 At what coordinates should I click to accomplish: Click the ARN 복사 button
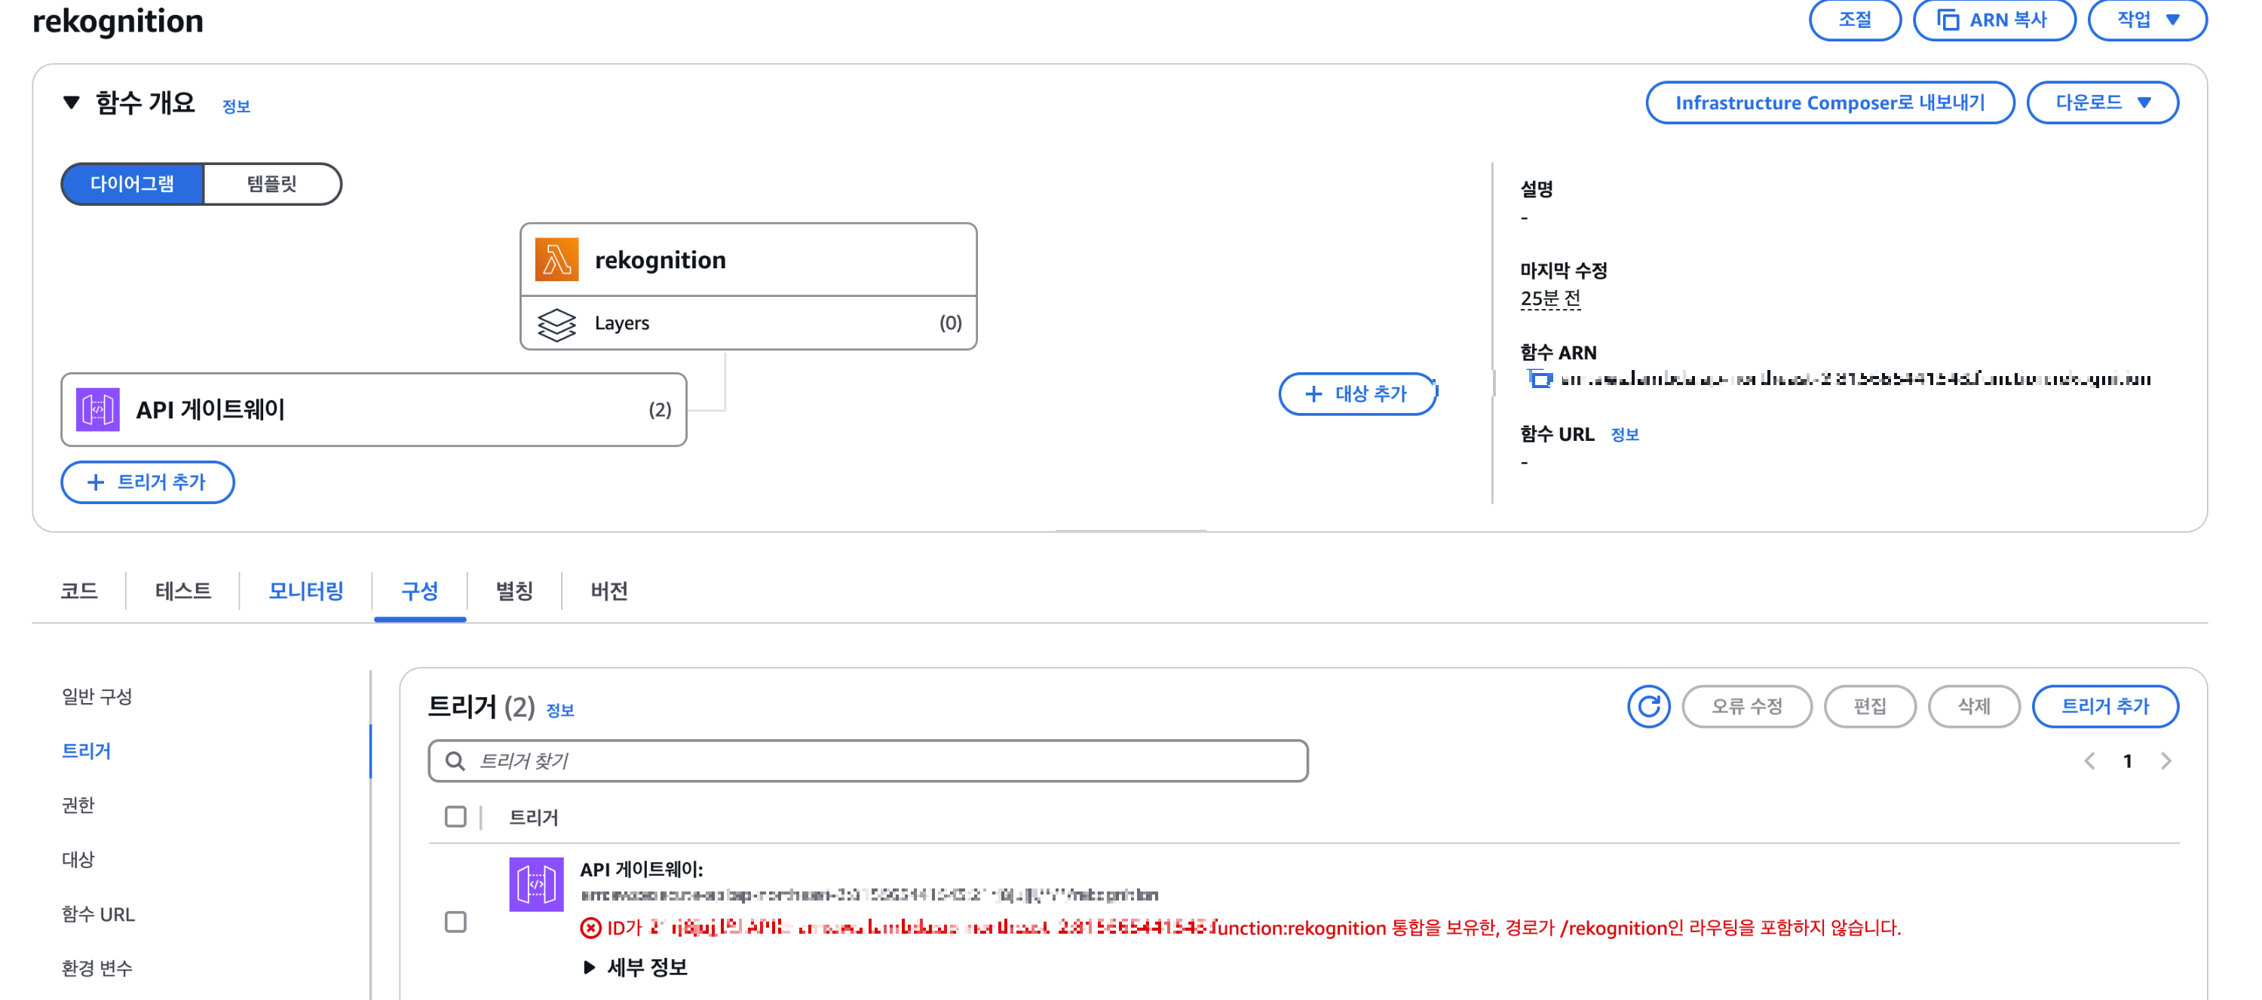click(1994, 20)
